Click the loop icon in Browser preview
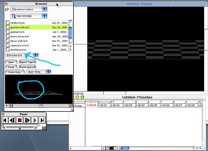 (x=11, y=105)
